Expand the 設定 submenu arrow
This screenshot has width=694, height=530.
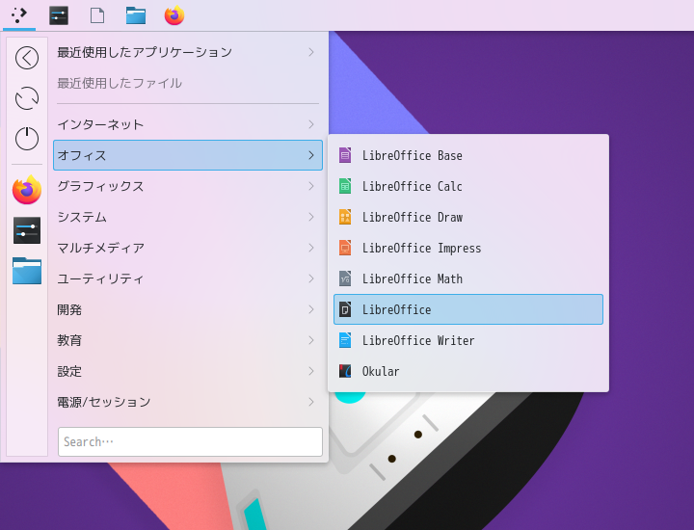(x=311, y=371)
